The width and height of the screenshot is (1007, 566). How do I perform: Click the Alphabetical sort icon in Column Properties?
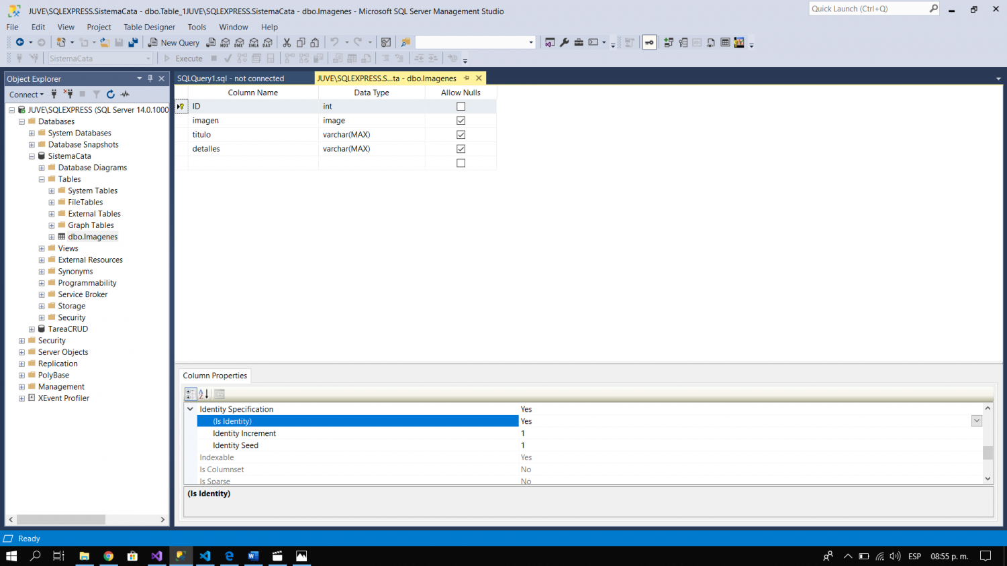203,394
